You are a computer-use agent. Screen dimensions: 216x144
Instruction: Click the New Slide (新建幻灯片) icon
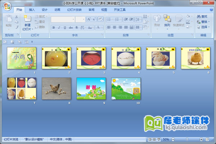[28, 19]
